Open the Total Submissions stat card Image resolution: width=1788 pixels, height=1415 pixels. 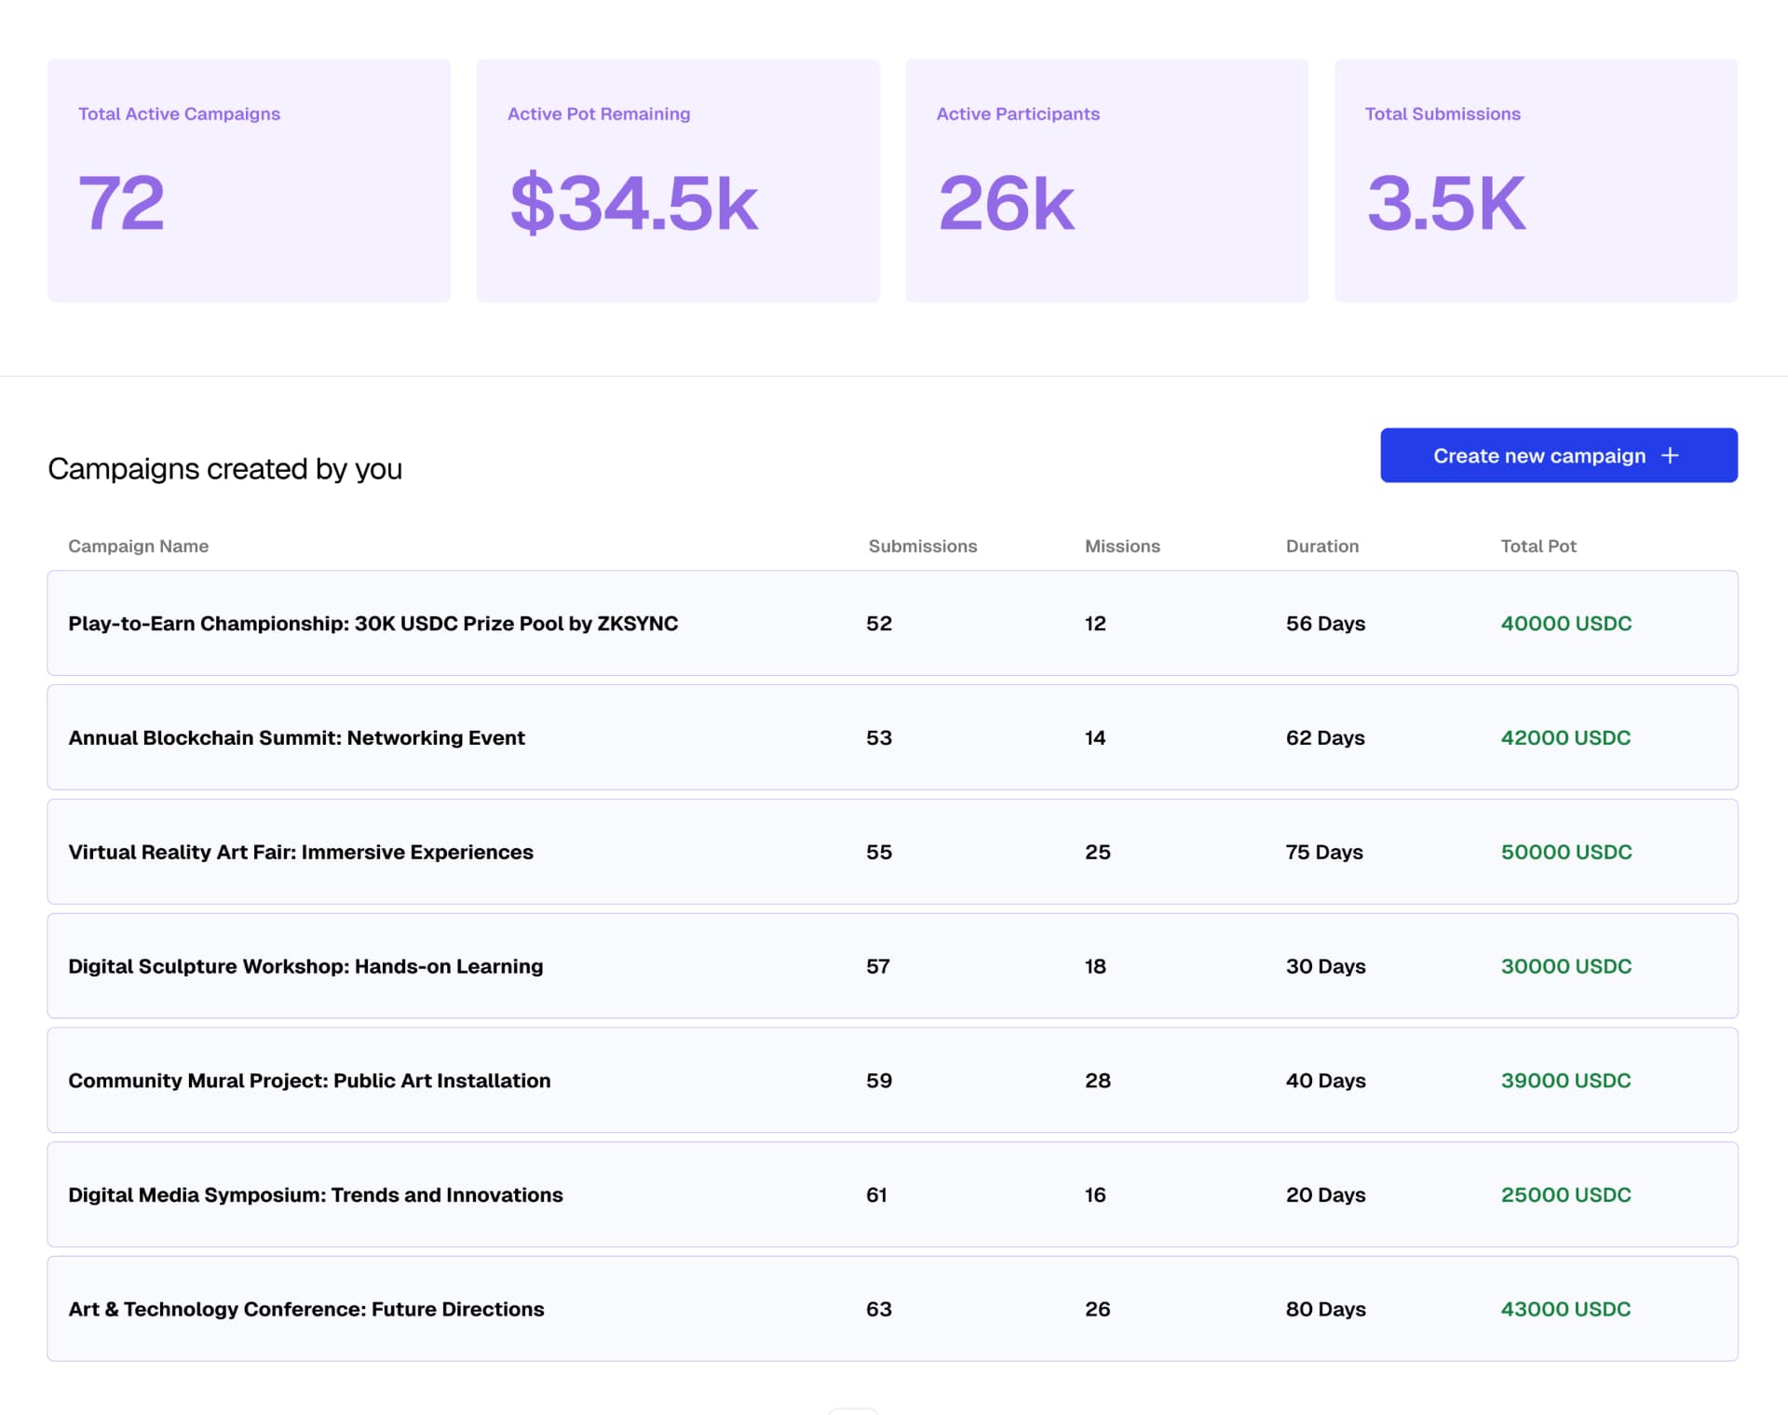pos(1536,181)
